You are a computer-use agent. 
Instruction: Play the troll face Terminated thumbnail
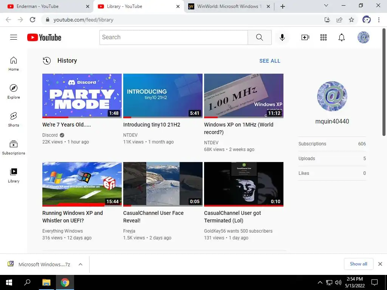(244, 184)
